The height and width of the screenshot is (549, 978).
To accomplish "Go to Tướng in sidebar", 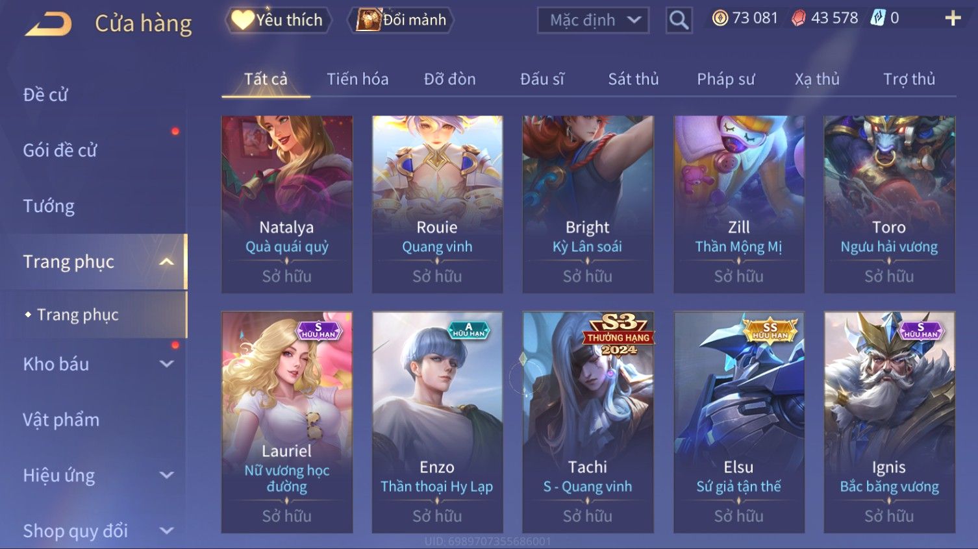I will coord(49,206).
